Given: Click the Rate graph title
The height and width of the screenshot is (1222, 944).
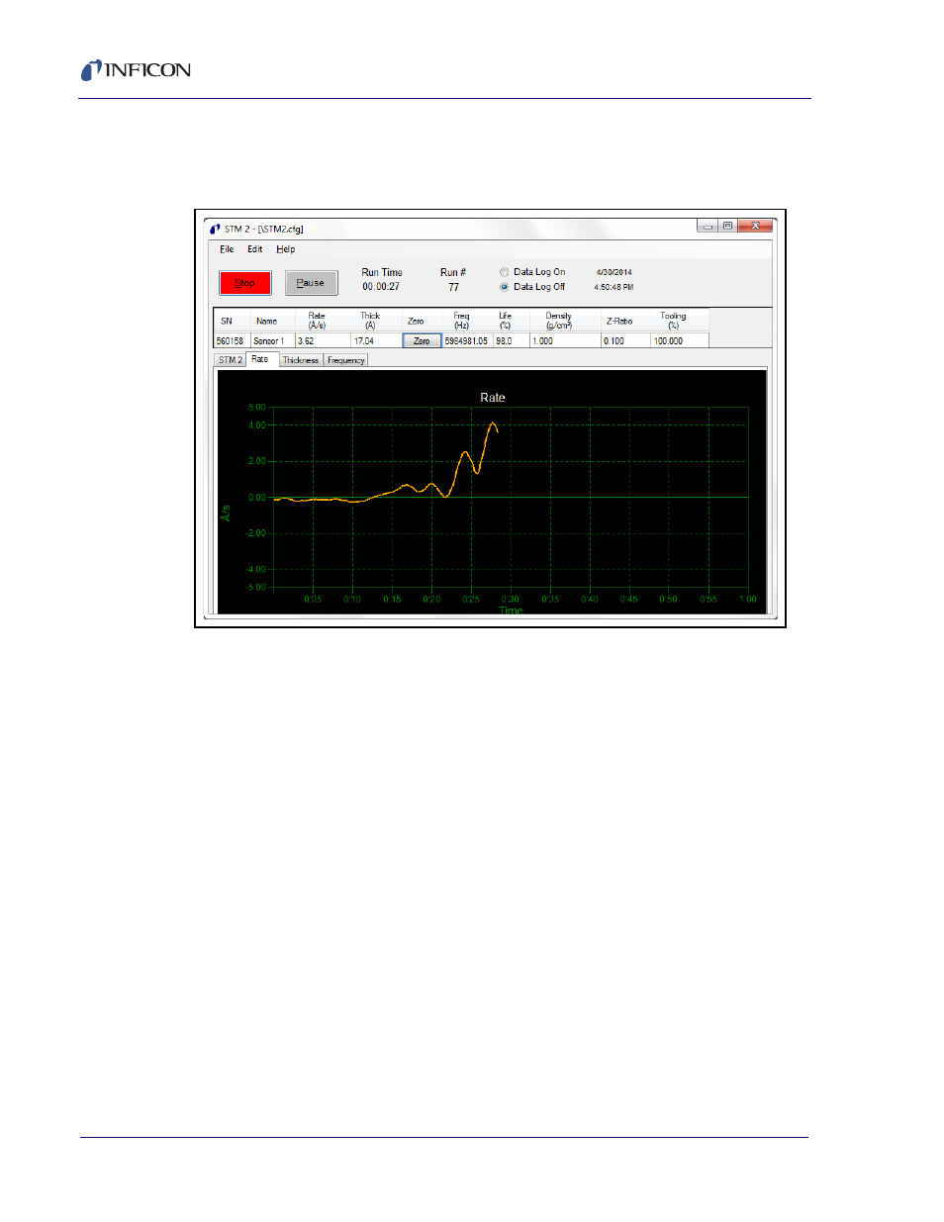Looking at the screenshot, I should pyautogui.click(x=493, y=398).
